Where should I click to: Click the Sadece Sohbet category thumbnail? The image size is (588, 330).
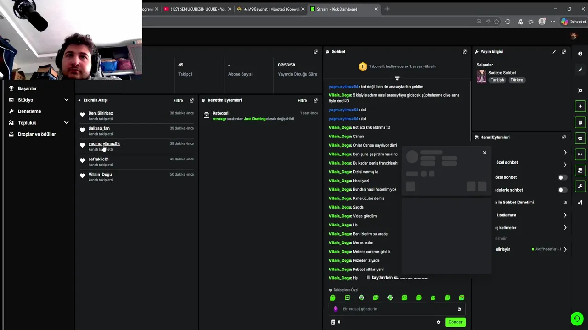[481, 76]
